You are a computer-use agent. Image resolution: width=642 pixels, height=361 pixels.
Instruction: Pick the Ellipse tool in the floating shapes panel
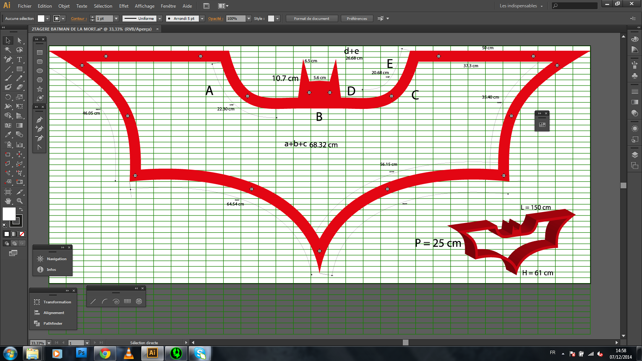(x=39, y=71)
